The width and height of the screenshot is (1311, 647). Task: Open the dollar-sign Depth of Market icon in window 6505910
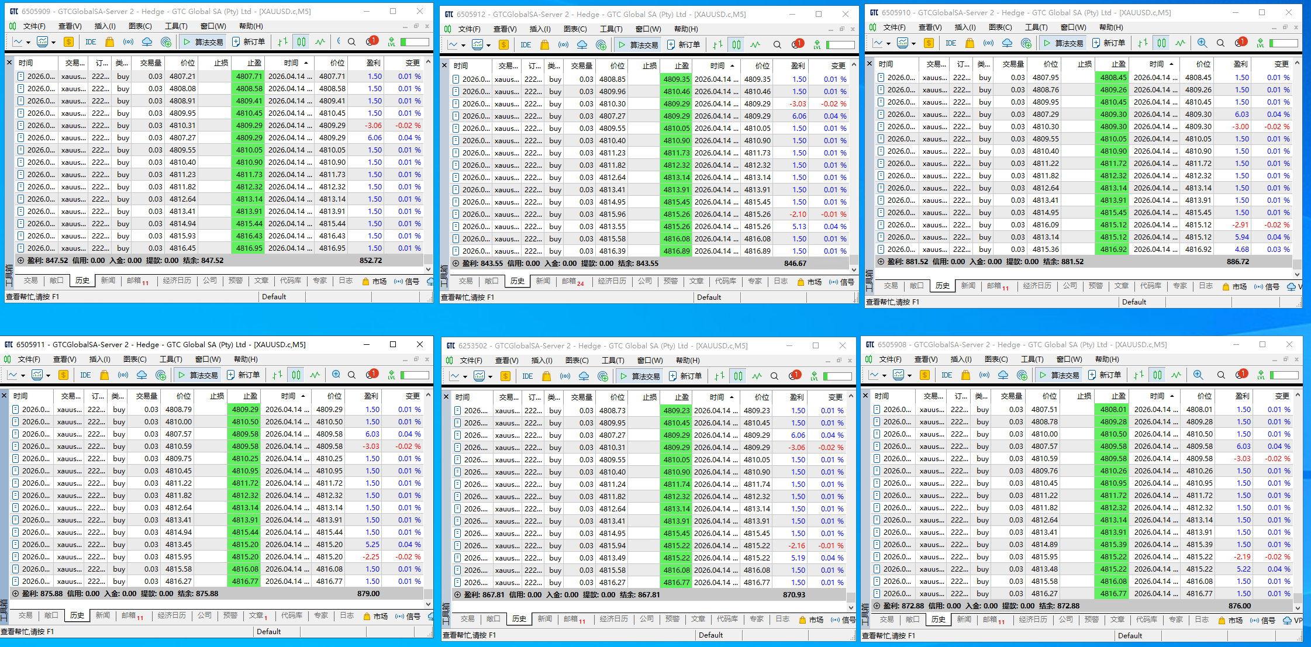click(928, 43)
